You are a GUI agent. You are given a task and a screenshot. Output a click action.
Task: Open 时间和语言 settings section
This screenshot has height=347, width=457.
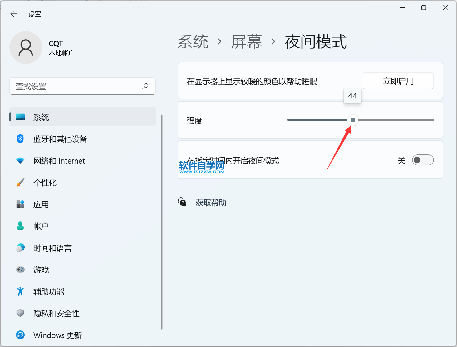coord(52,248)
